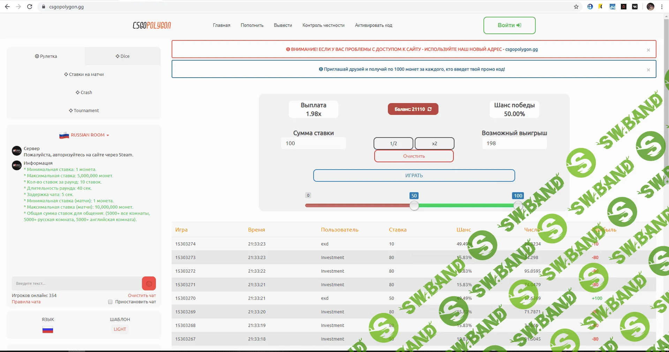Open the VK browser extension icon

[635, 7]
